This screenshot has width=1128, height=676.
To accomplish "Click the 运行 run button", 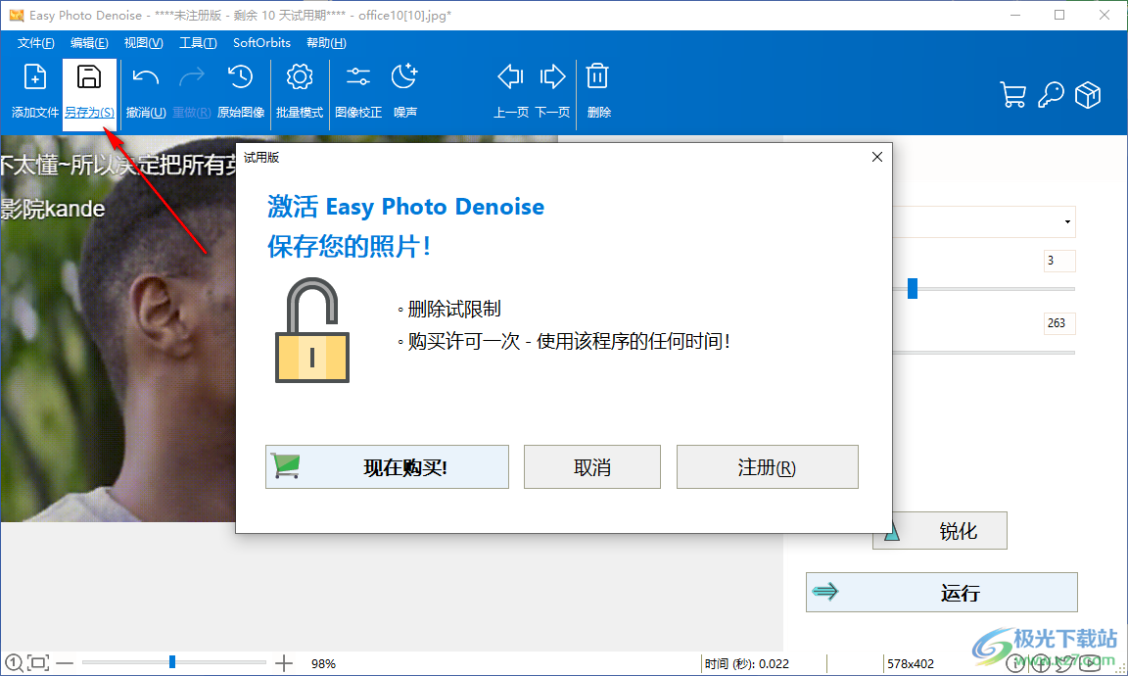I will click(942, 593).
